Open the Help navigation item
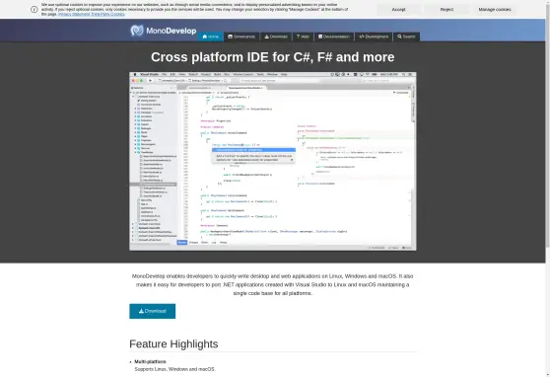This screenshot has height=377, width=550. (x=303, y=37)
